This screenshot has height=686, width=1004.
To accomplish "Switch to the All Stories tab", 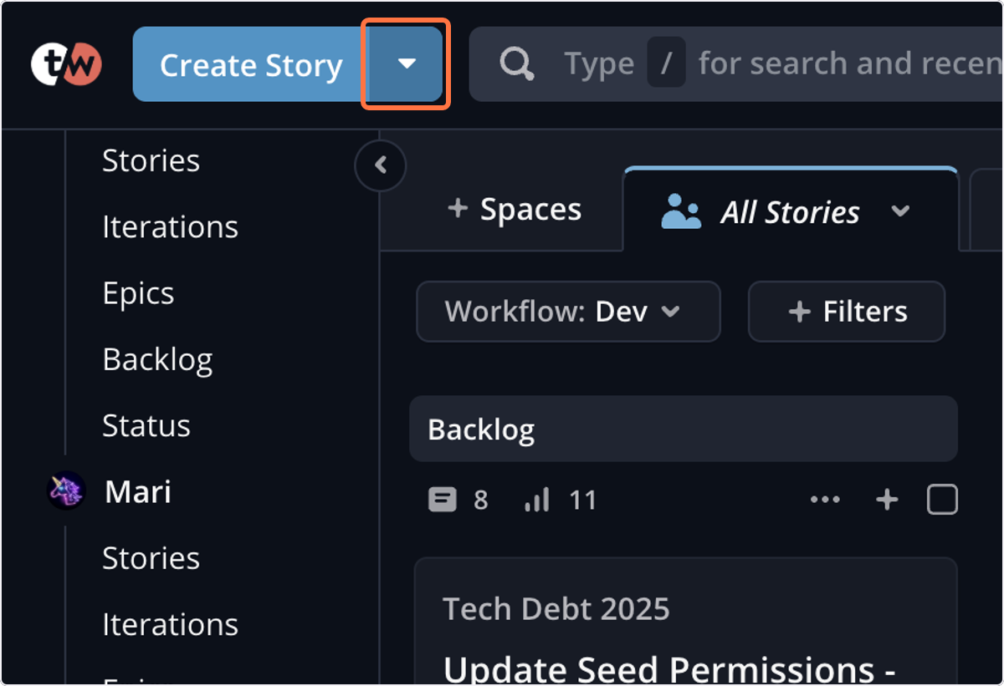I will click(790, 211).
